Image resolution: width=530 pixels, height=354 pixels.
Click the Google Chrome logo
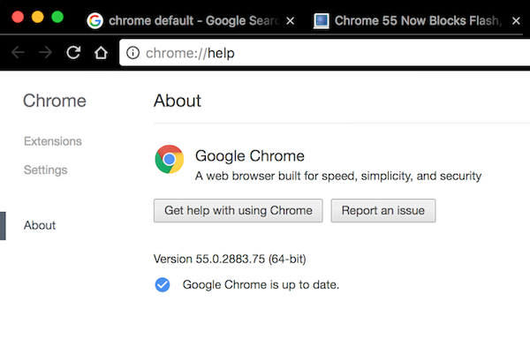(x=170, y=159)
